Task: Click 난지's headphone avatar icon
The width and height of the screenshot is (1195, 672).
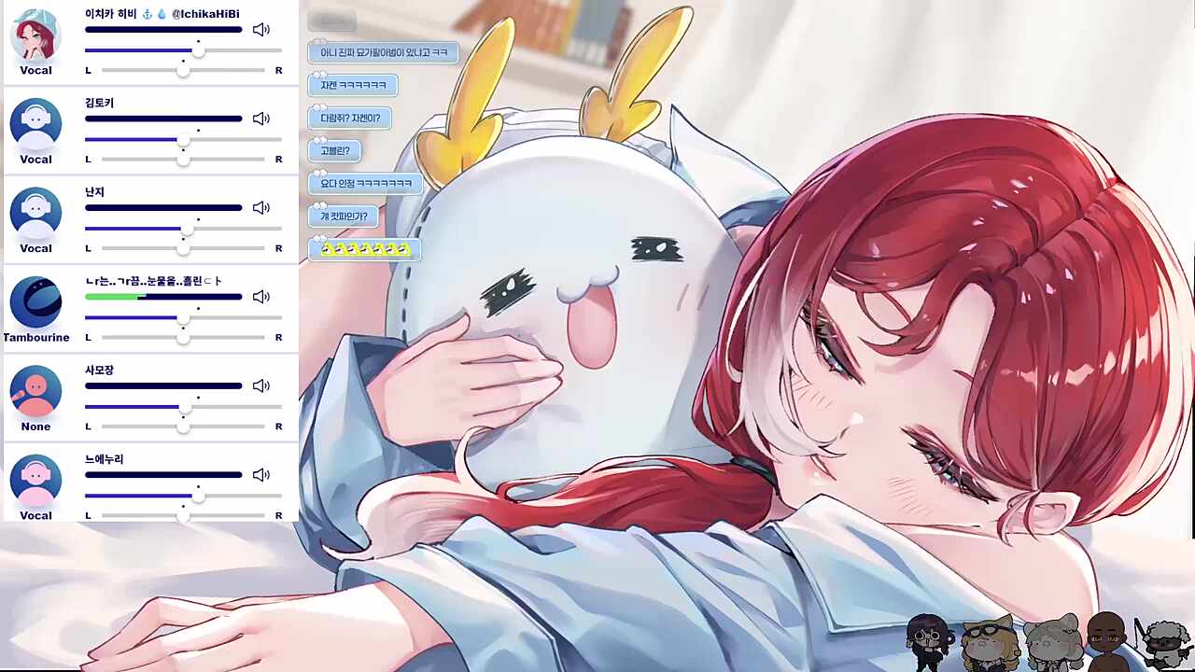Action: tap(35, 213)
